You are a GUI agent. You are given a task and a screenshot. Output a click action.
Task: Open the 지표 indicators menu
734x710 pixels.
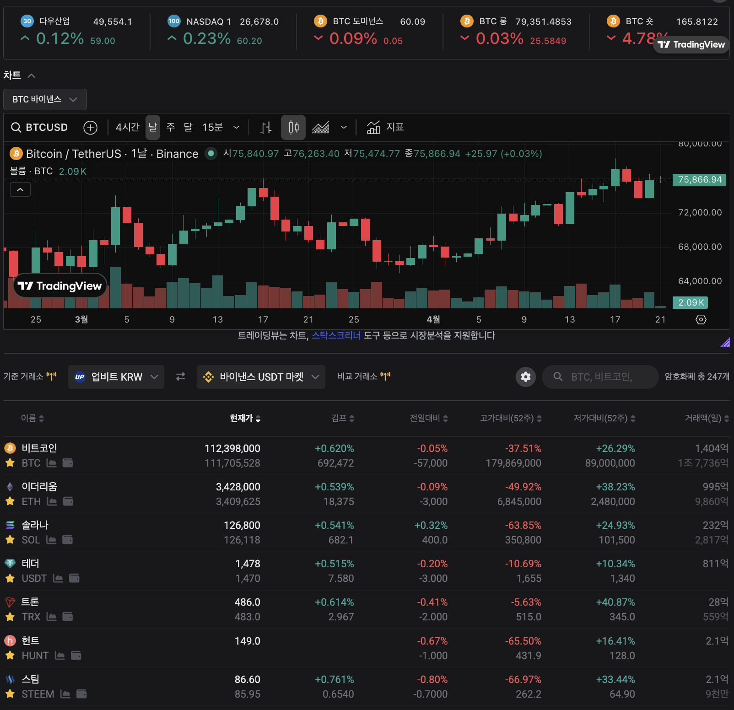[x=385, y=127]
